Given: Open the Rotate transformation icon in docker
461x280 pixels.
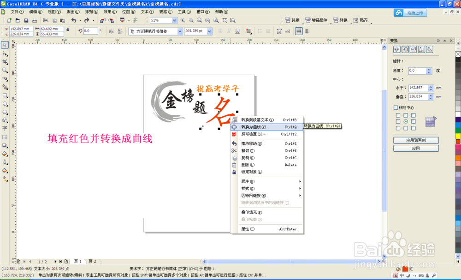Looking at the screenshot, I should click(405, 49).
